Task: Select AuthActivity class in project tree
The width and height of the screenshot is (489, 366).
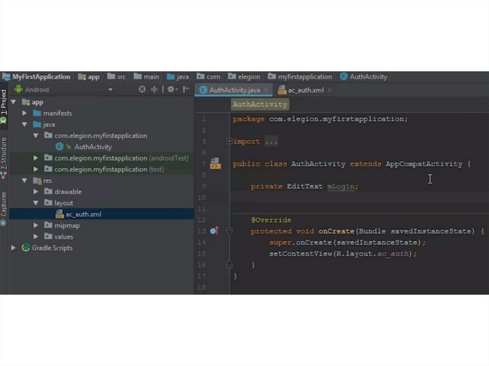Action: point(93,147)
